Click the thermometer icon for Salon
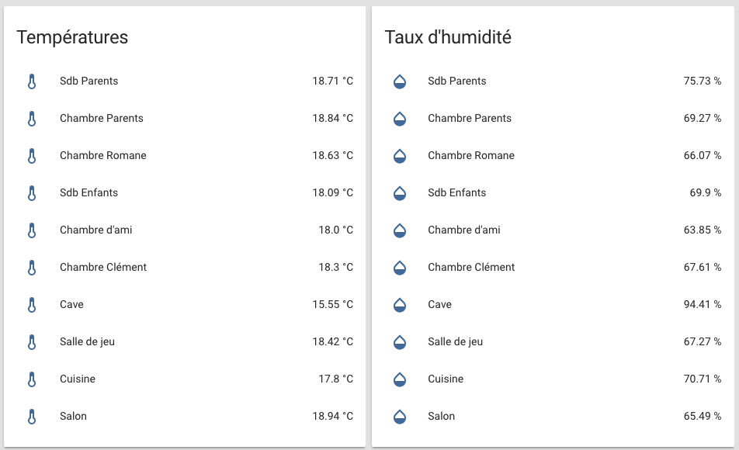The height and width of the screenshot is (450, 739). point(32,417)
